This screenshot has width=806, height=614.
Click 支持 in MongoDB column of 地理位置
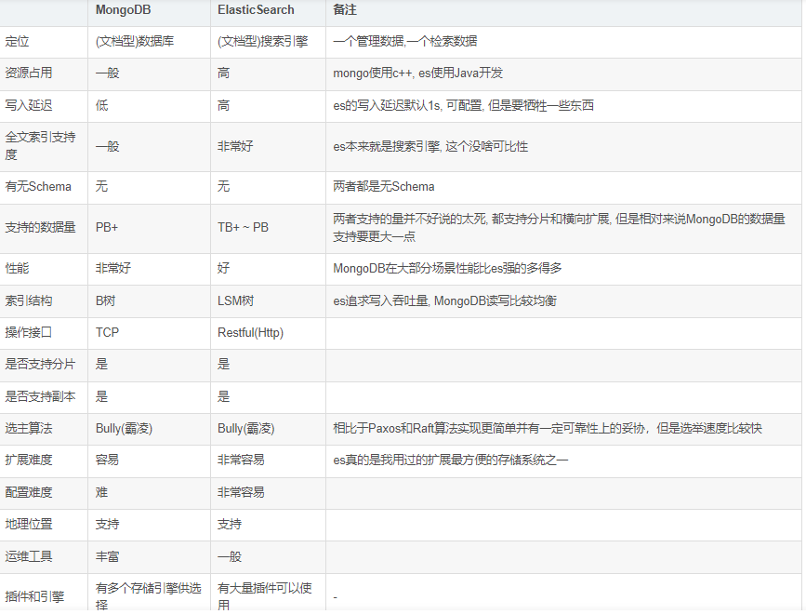coord(107,524)
